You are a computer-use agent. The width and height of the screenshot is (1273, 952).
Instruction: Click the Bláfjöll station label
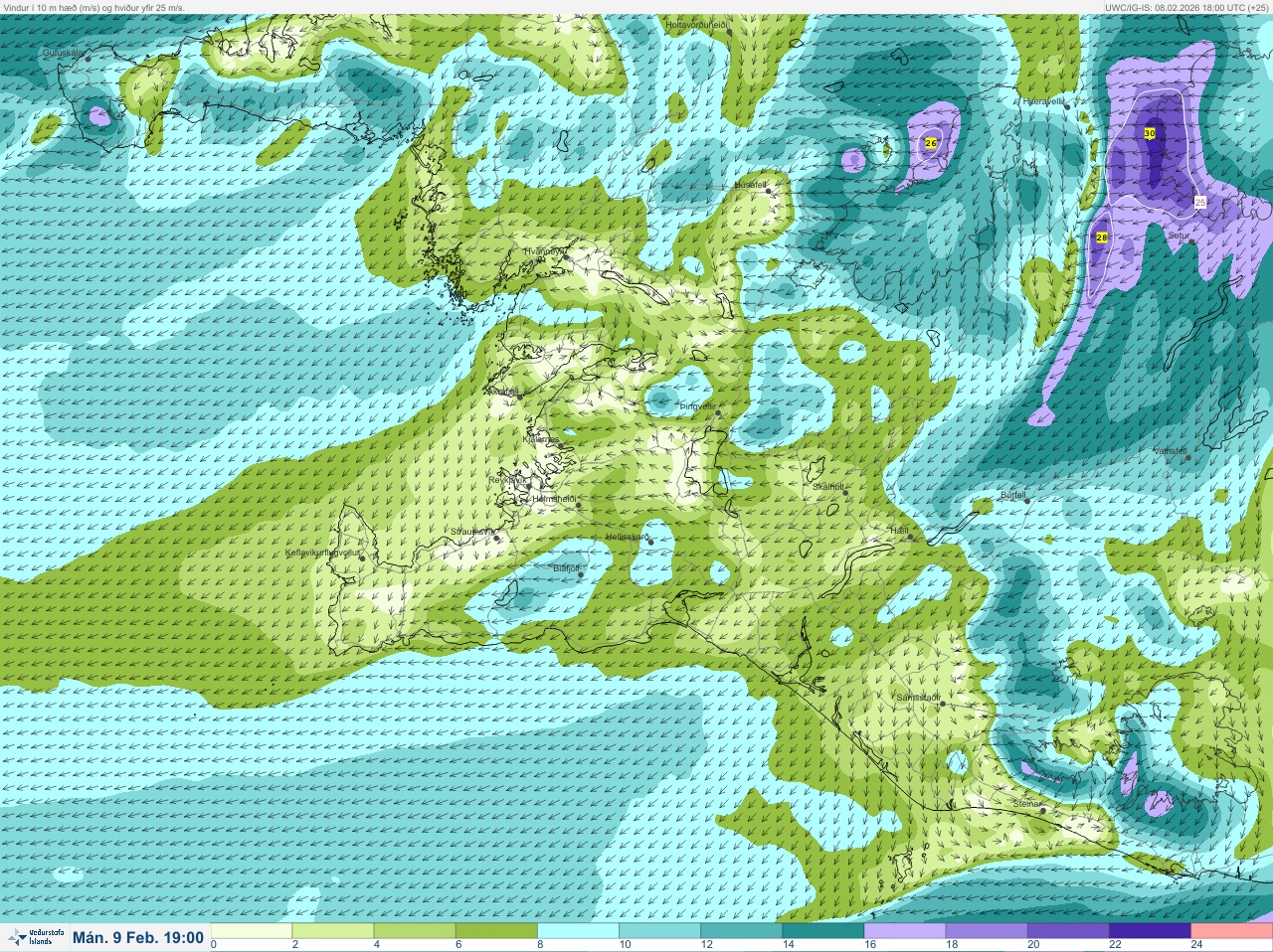click(x=565, y=567)
